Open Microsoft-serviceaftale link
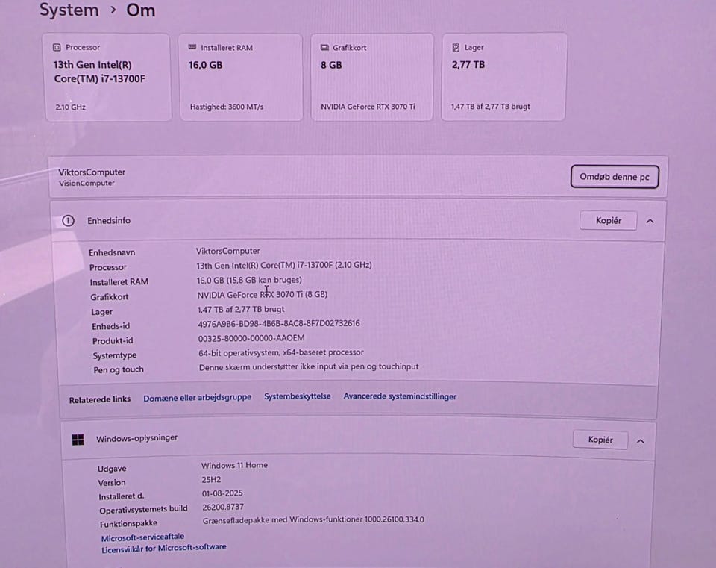 (142, 537)
